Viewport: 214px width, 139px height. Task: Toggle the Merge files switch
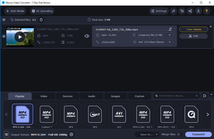180,135
